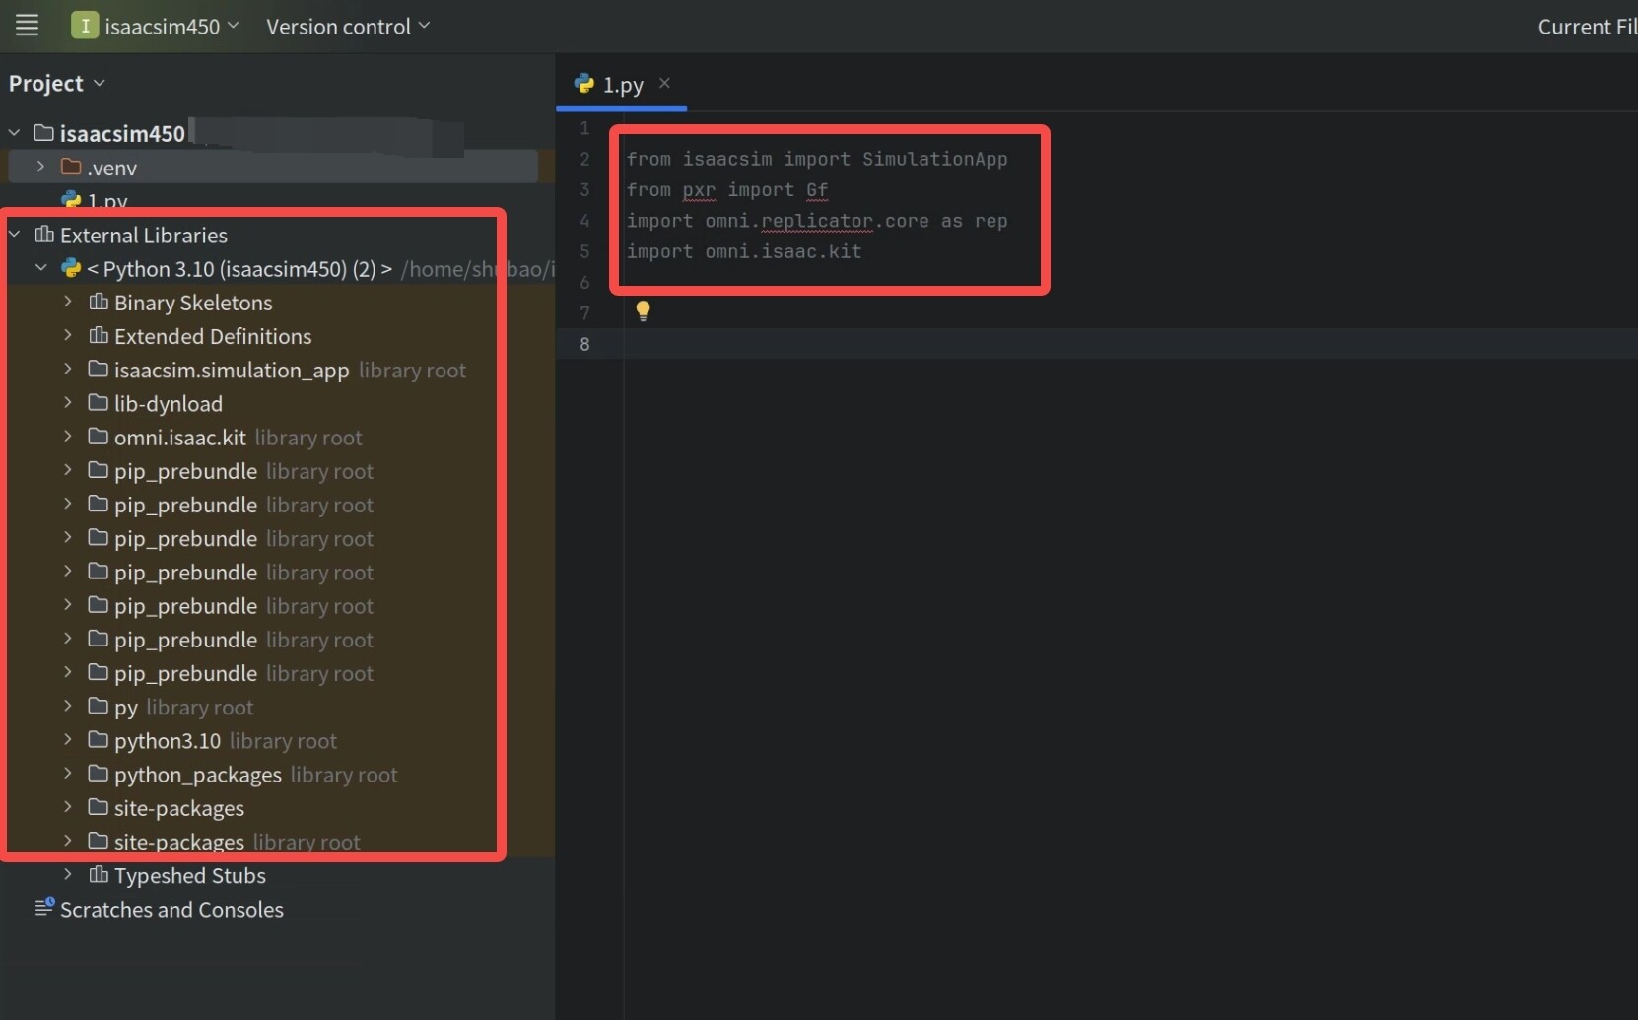Click the python_packages folder icon
Image resolution: width=1638 pixels, height=1020 pixels.
click(99, 774)
